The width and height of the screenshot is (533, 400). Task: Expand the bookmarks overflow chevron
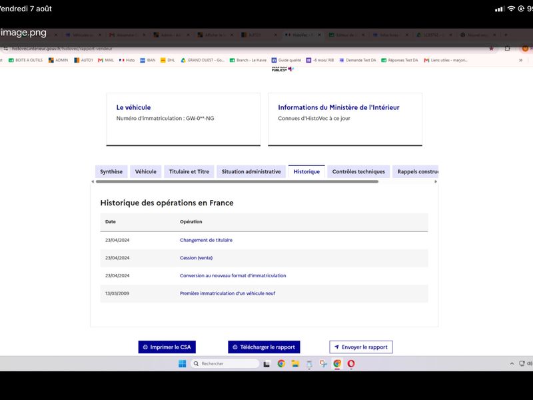click(x=520, y=60)
